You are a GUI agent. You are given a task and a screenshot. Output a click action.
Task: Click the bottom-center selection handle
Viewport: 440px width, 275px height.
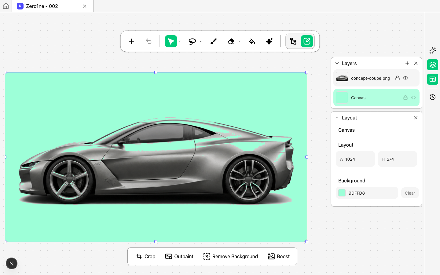pos(156,242)
